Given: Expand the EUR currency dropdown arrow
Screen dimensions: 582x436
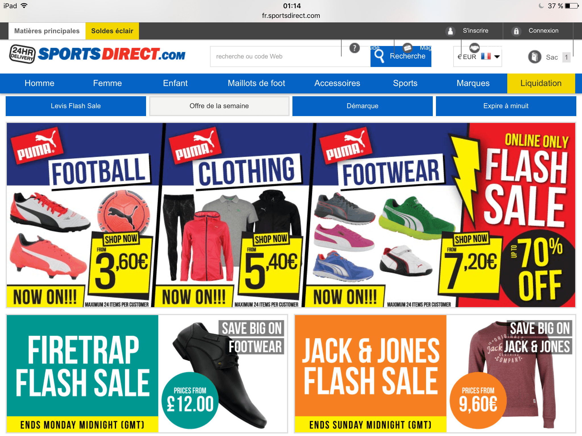Looking at the screenshot, I should tap(497, 56).
